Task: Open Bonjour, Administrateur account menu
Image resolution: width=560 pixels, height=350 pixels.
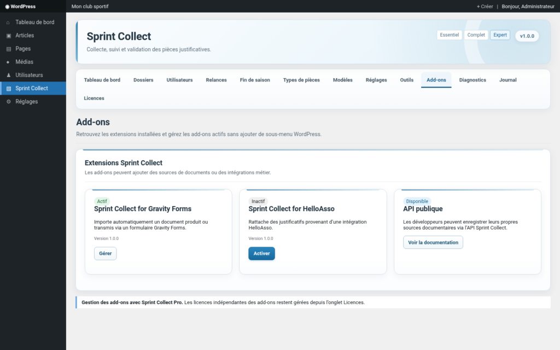Action: (x=528, y=7)
